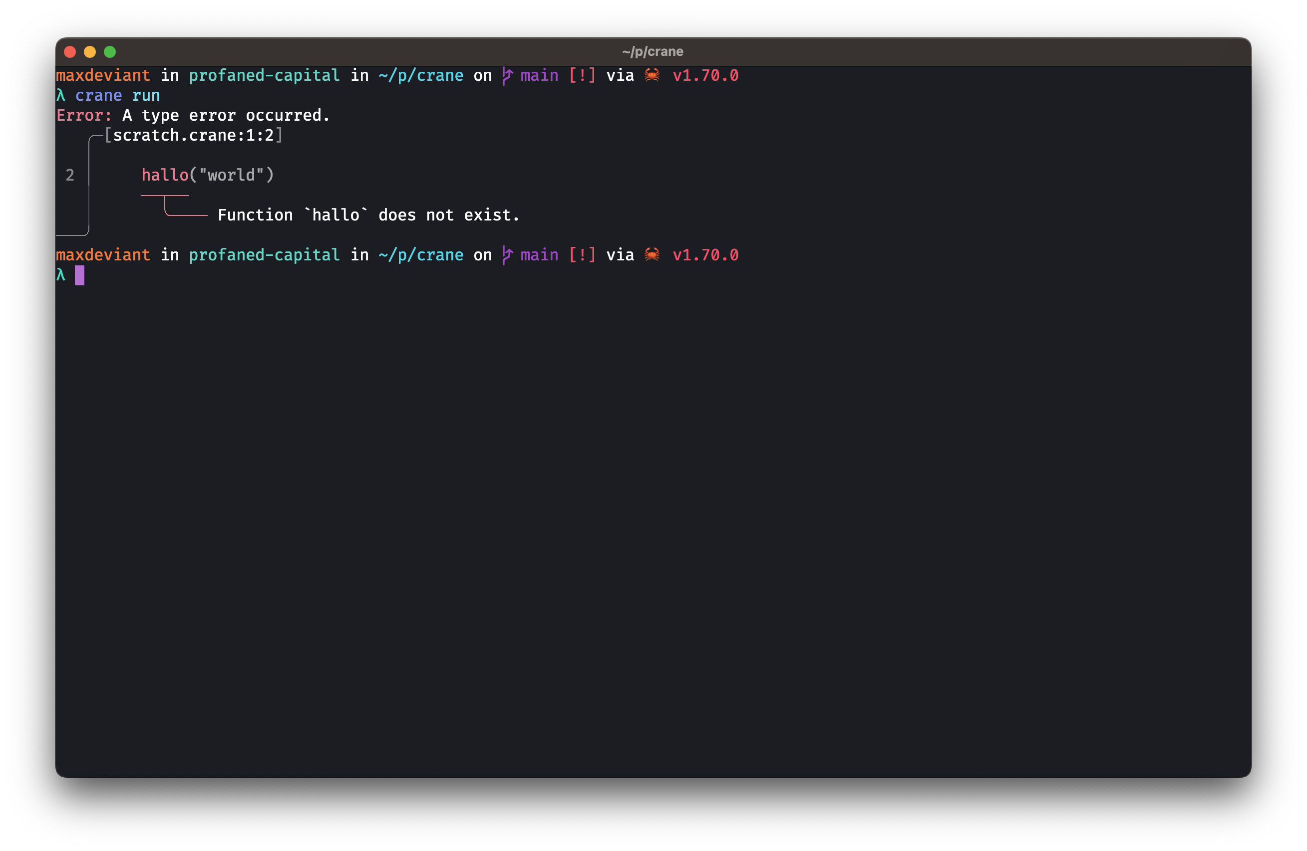
Task: Click the [!] git status in first prompt
Action: click(582, 75)
